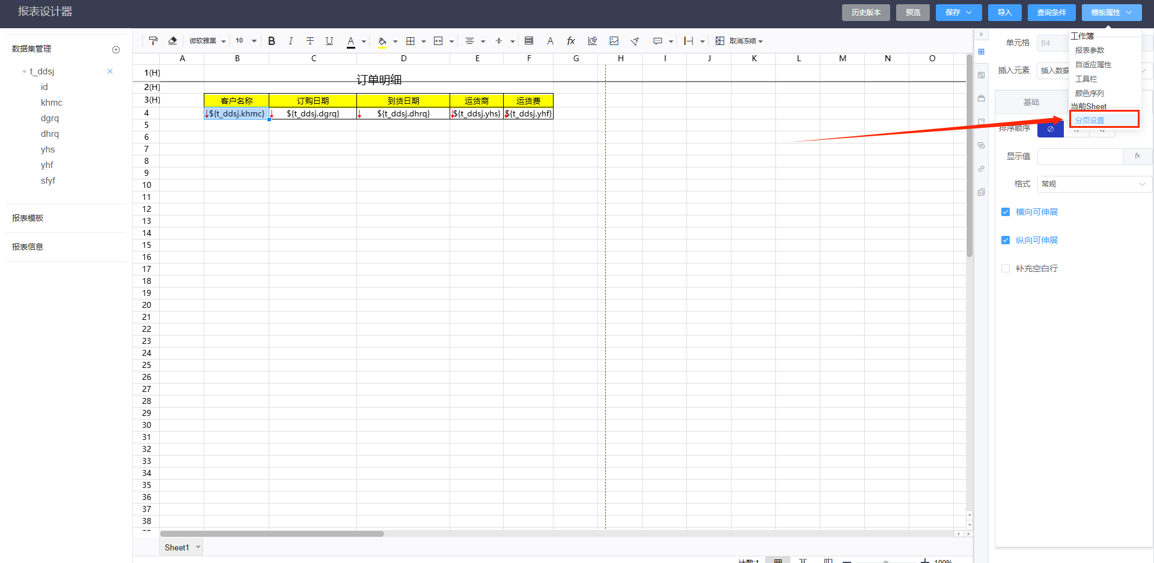Select 工具栏 from the menu
Image resolution: width=1154 pixels, height=563 pixels.
[1086, 79]
